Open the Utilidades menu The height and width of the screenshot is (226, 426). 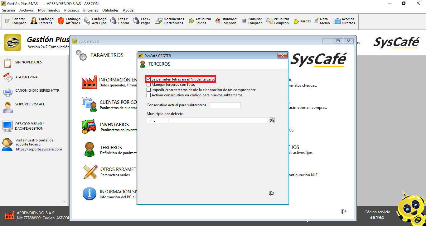(110, 10)
